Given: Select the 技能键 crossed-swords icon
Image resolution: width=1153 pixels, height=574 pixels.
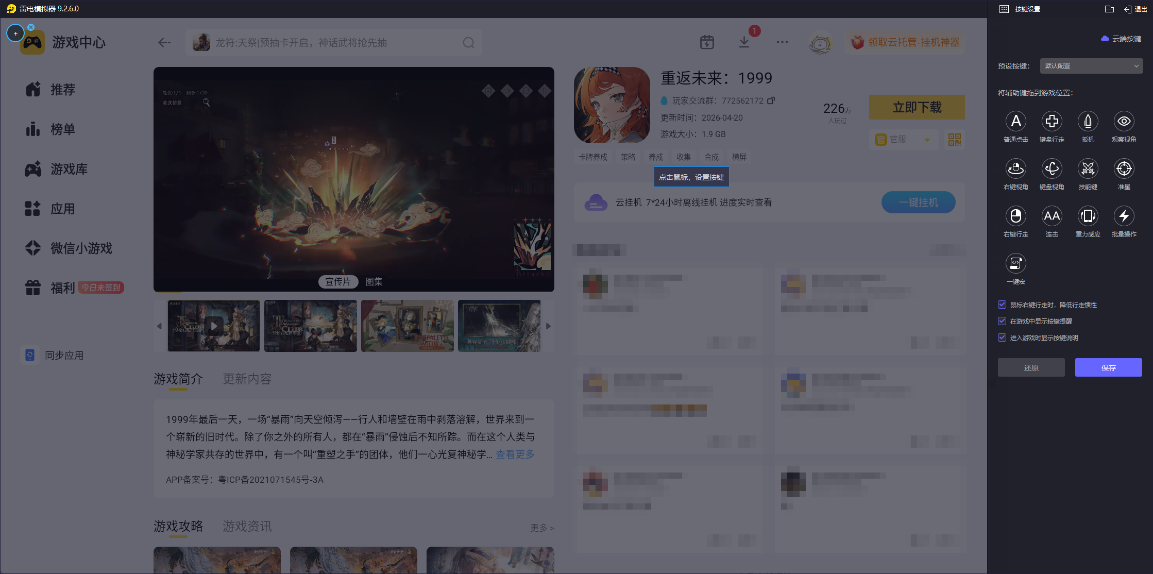Looking at the screenshot, I should pyautogui.click(x=1088, y=169).
